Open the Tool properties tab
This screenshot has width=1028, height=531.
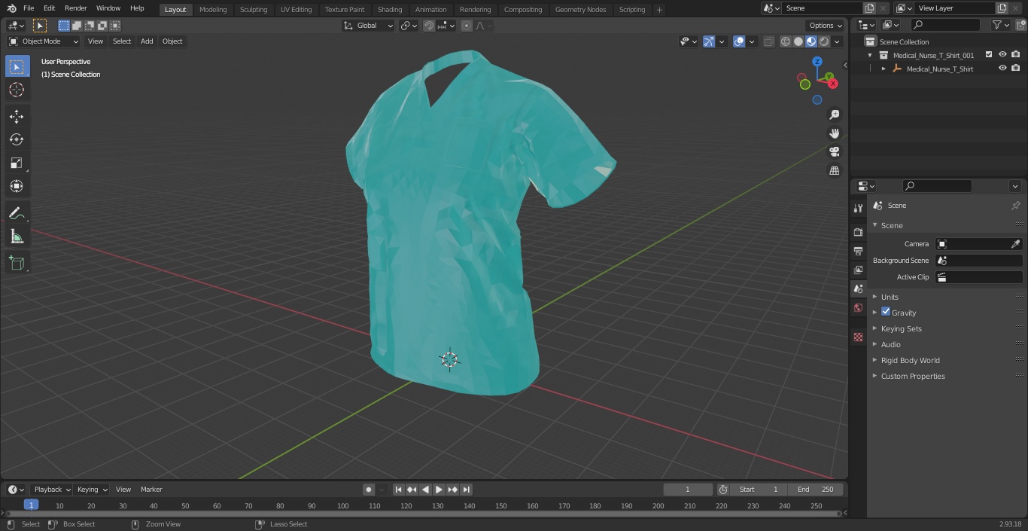858,209
